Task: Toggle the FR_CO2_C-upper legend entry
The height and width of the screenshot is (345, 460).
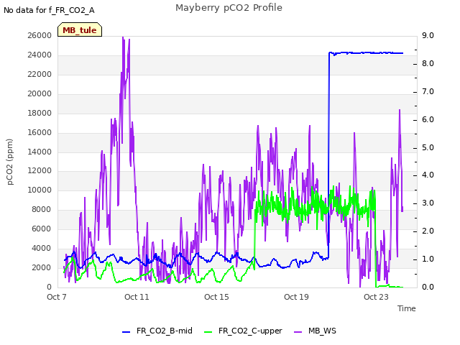Action: coord(243,331)
